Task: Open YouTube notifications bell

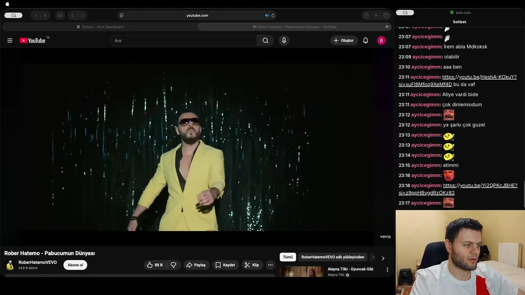Action: click(365, 41)
